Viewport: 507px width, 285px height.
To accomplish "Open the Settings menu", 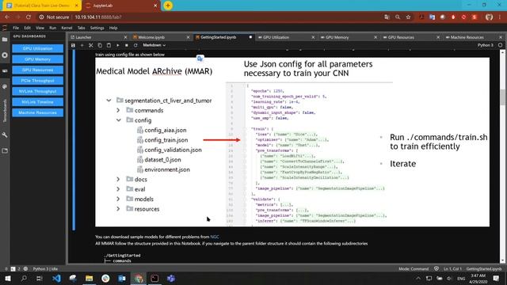I will coord(97,28).
